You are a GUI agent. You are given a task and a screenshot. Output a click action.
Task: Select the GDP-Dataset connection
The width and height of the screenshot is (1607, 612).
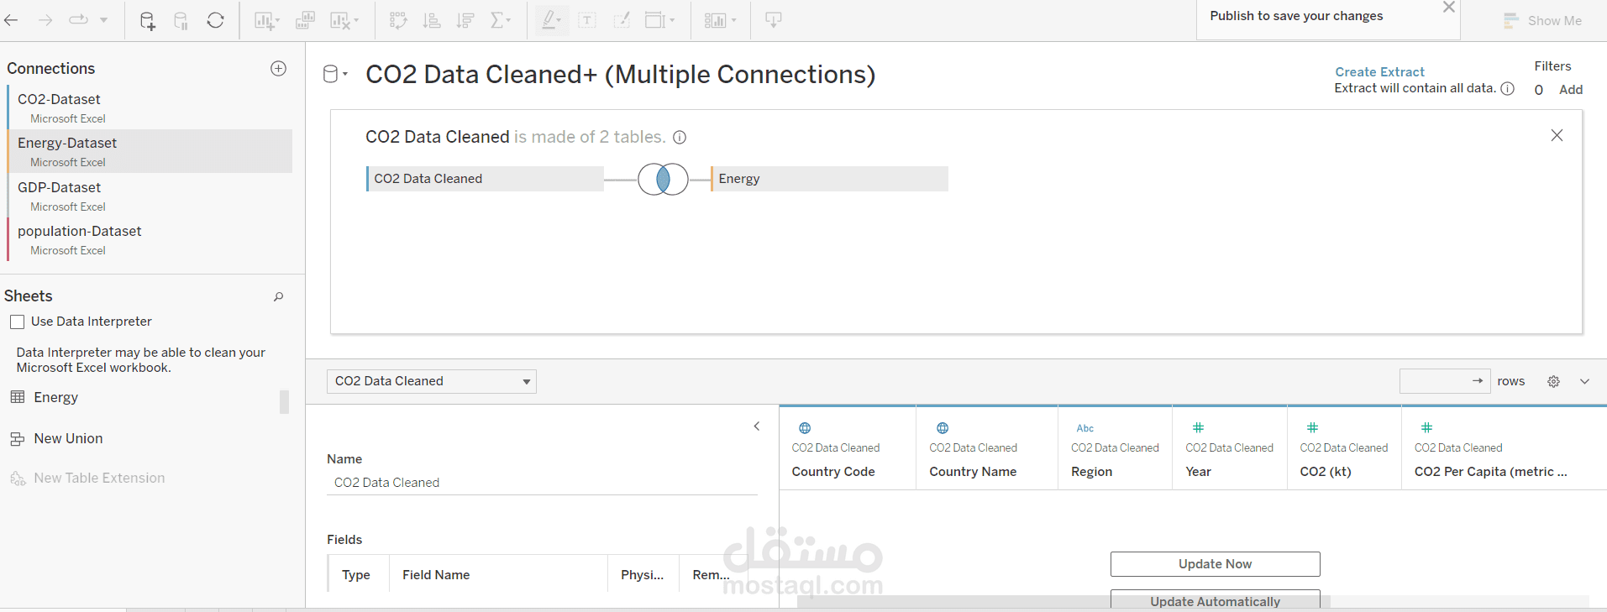point(150,196)
